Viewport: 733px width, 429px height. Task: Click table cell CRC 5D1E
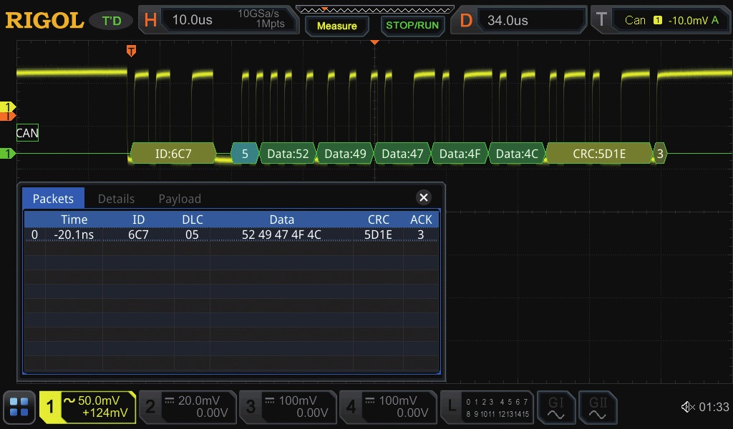(x=378, y=235)
